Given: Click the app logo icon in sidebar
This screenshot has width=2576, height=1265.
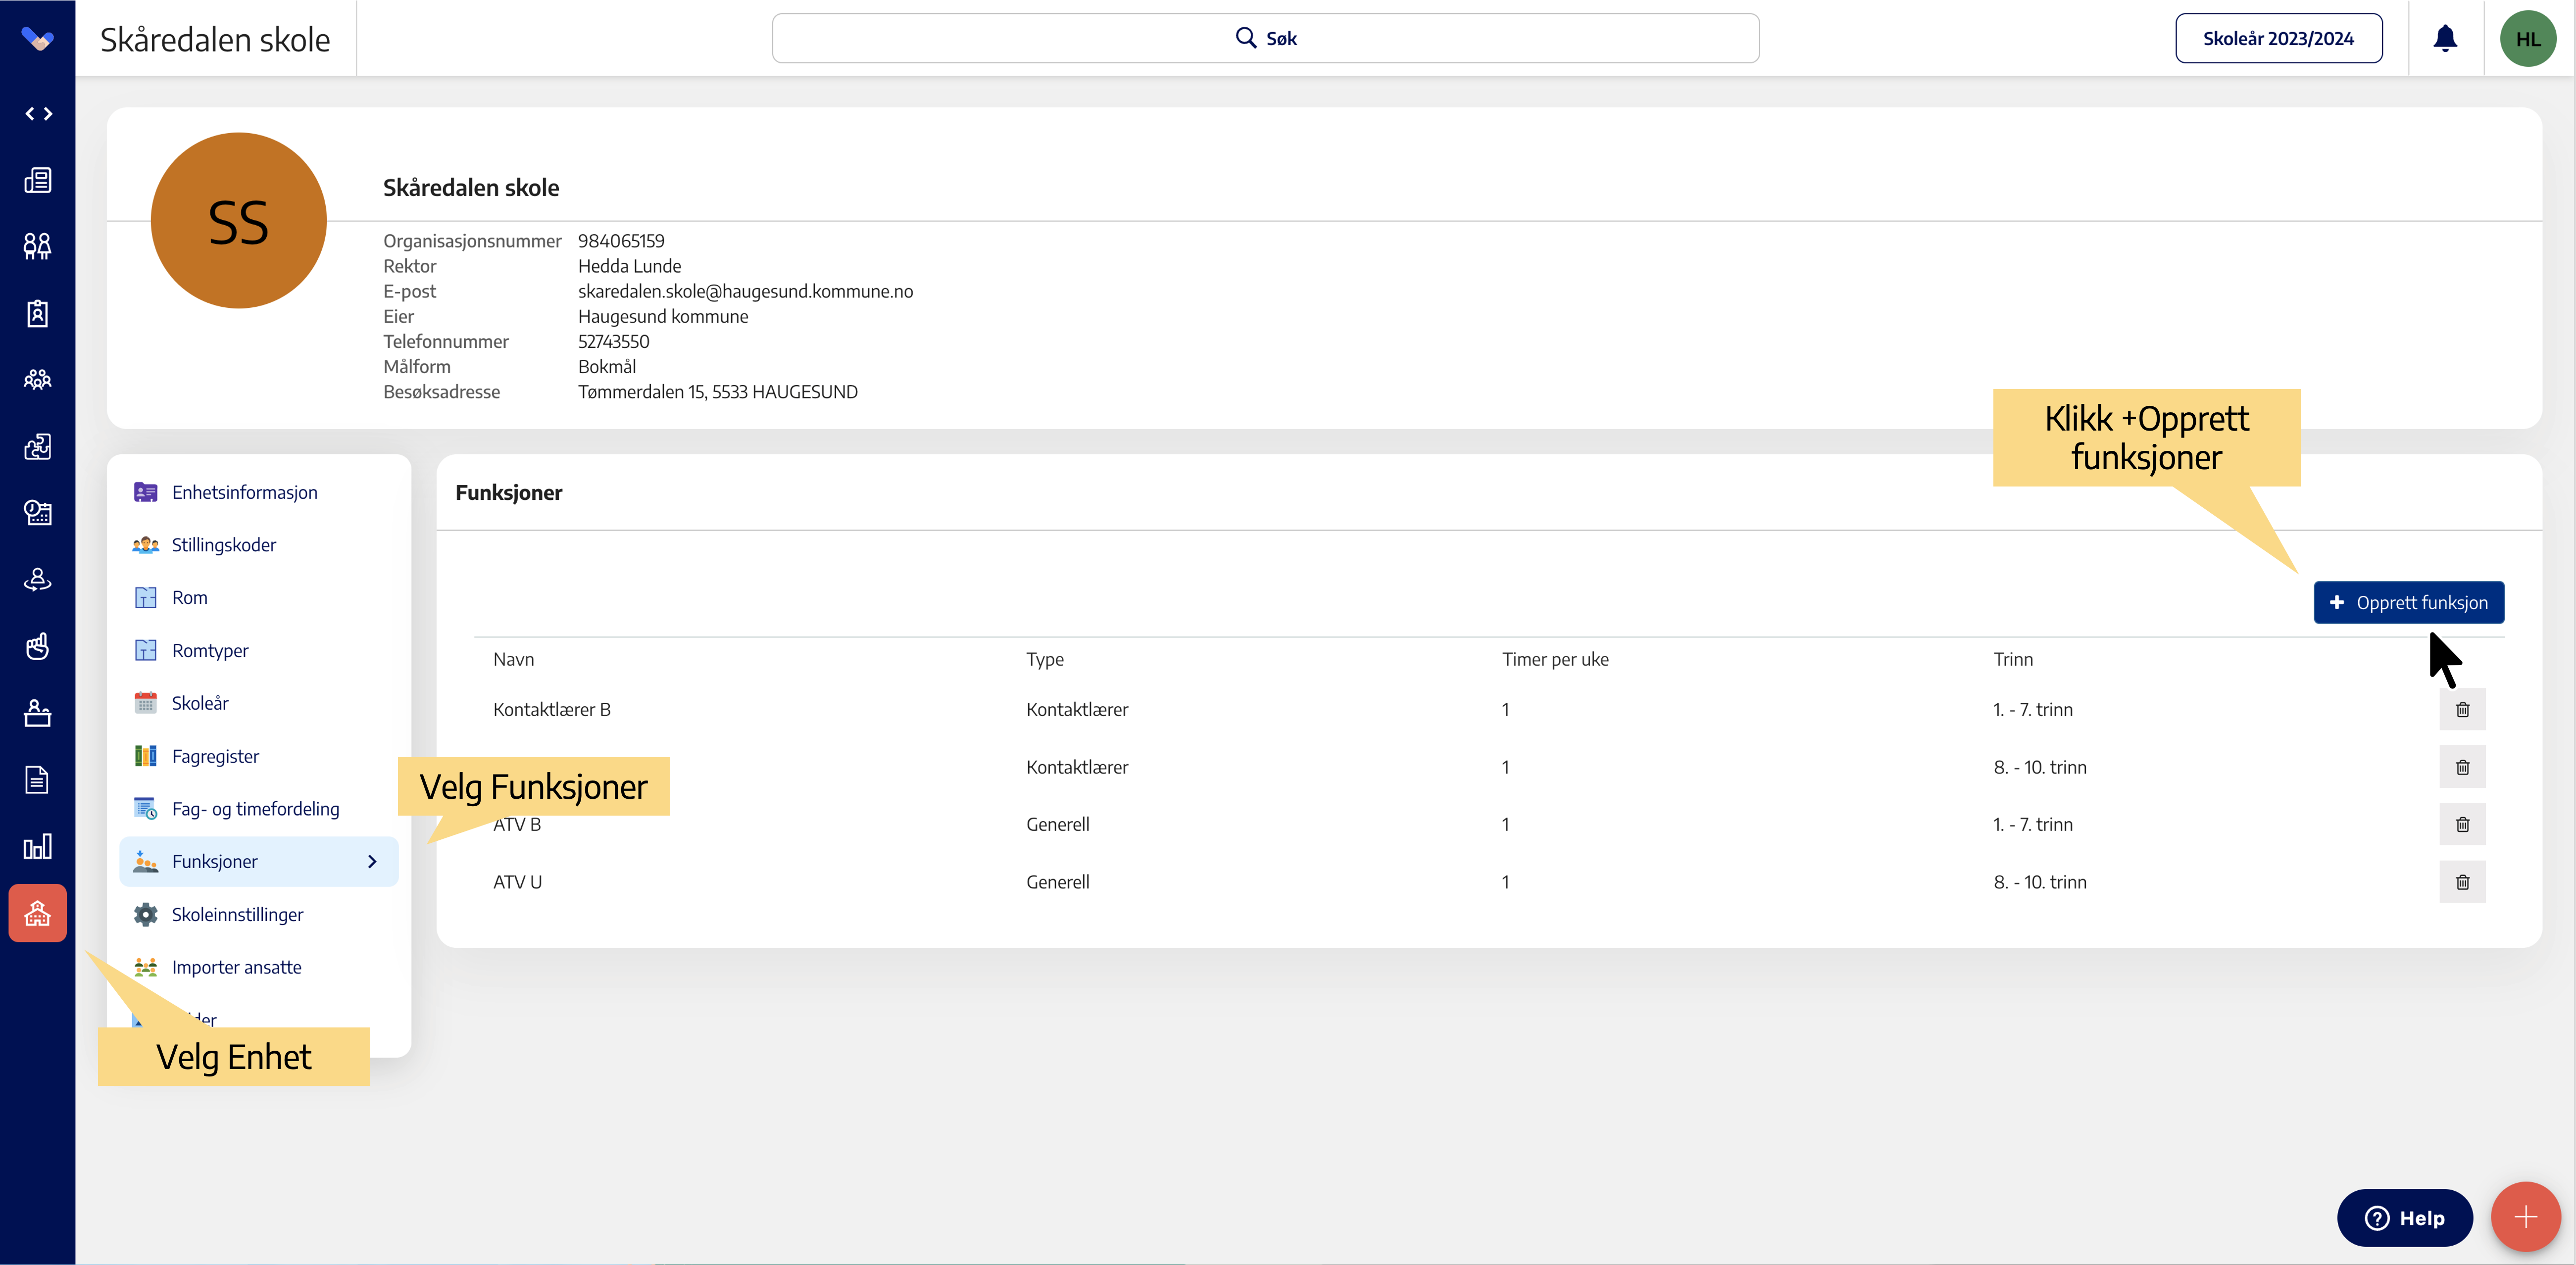Looking at the screenshot, I should [37, 39].
